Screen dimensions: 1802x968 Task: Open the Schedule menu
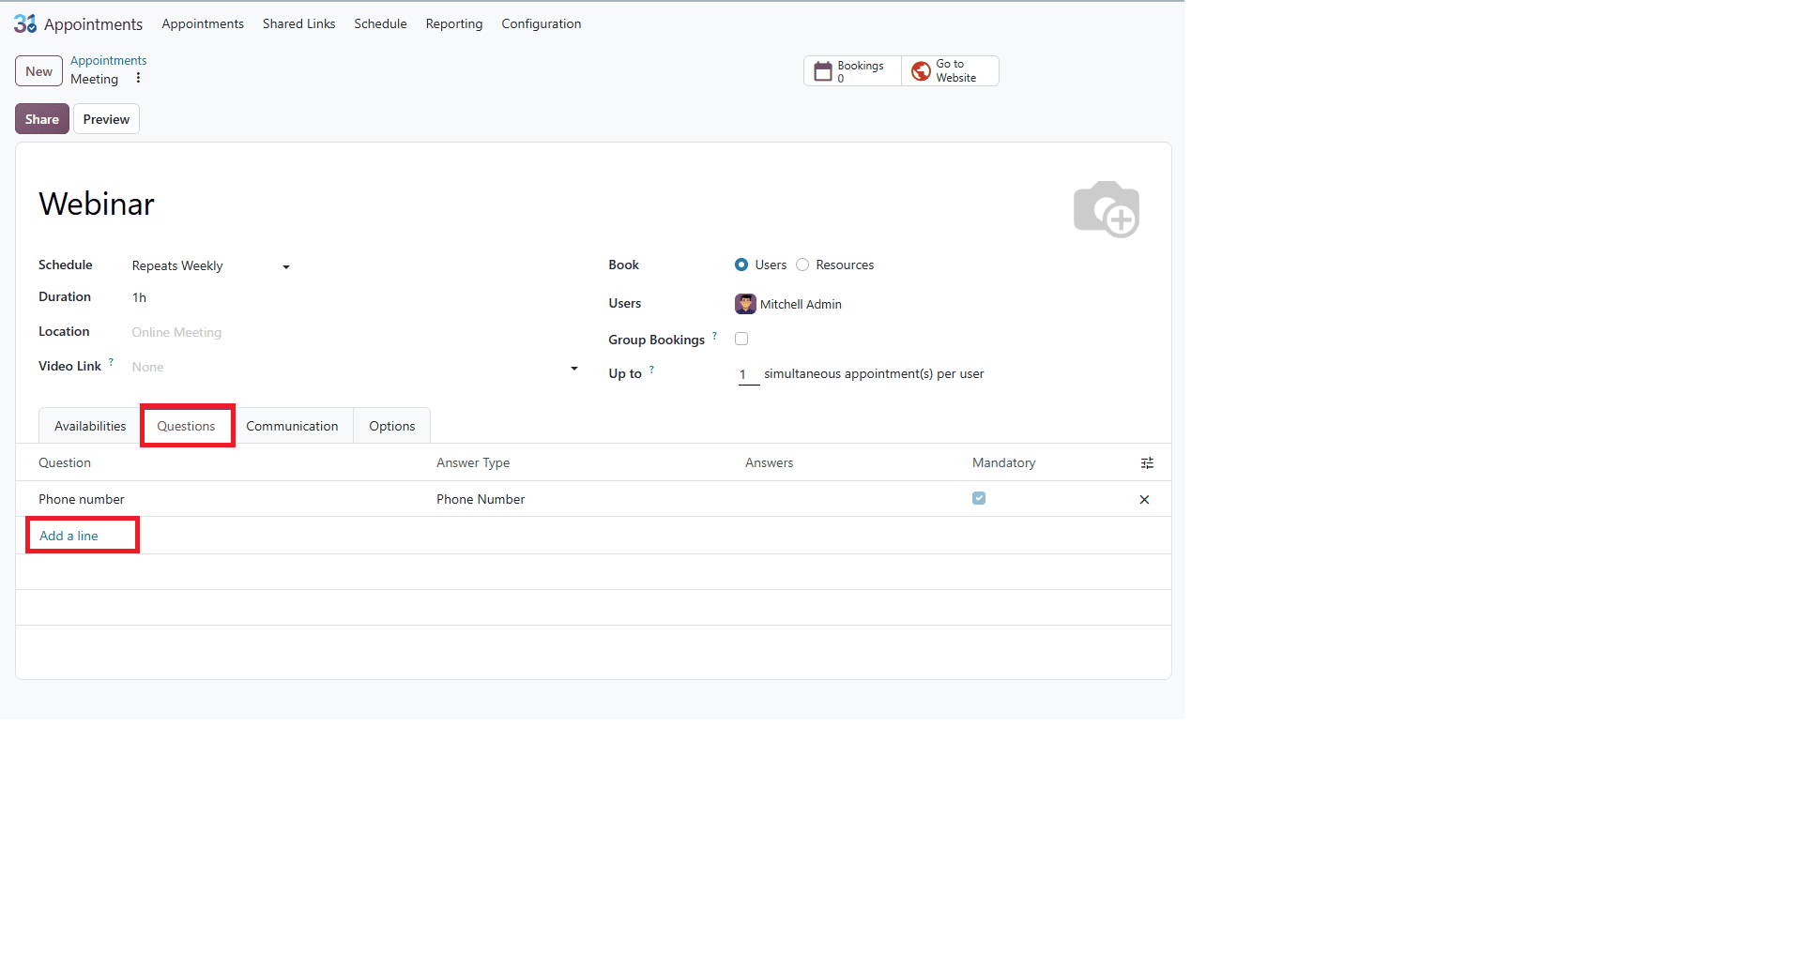[x=380, y=23]
